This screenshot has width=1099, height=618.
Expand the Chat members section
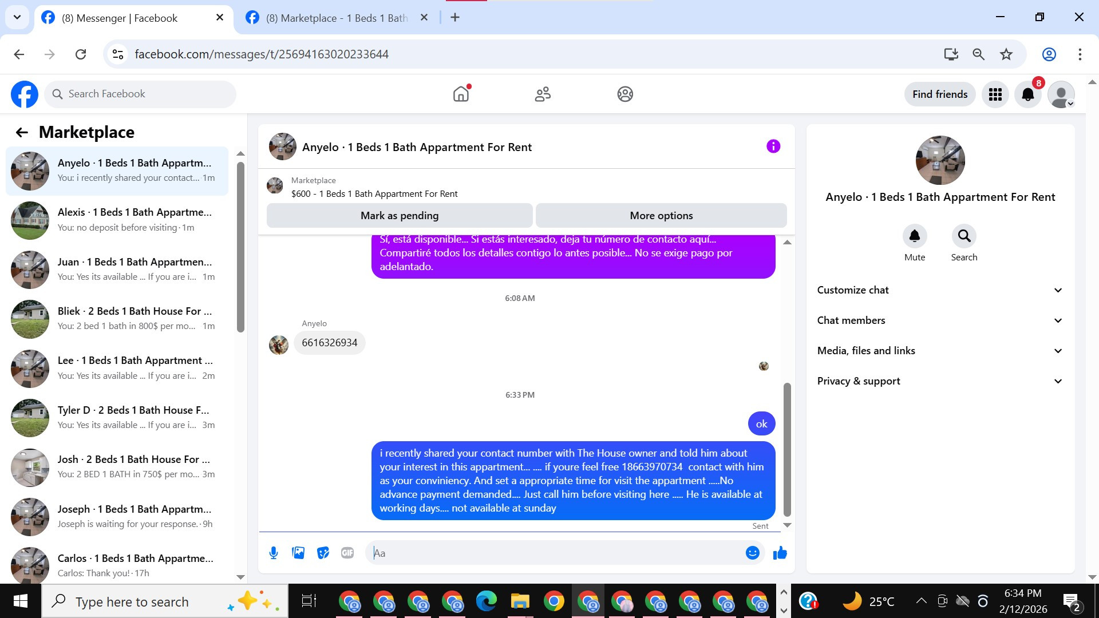coord(940,320)
